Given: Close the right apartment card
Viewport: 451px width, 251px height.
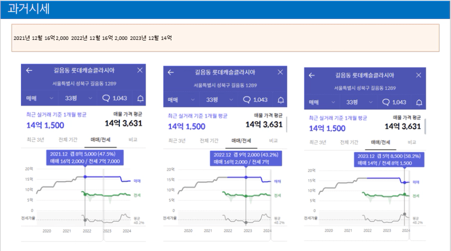Looking at the screenshot, I should click(x=418, y=75).
